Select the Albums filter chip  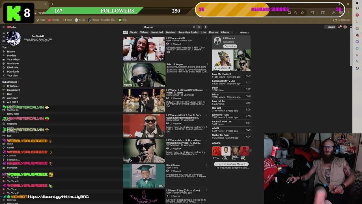225,33
